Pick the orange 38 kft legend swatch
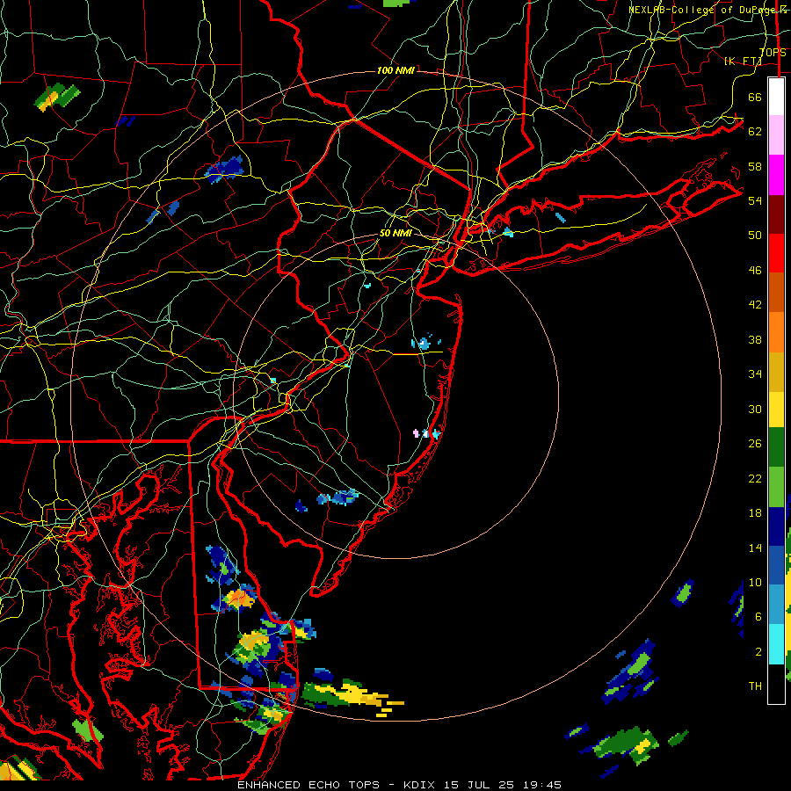This screenshot has height=791, width=791. point(776,332)
